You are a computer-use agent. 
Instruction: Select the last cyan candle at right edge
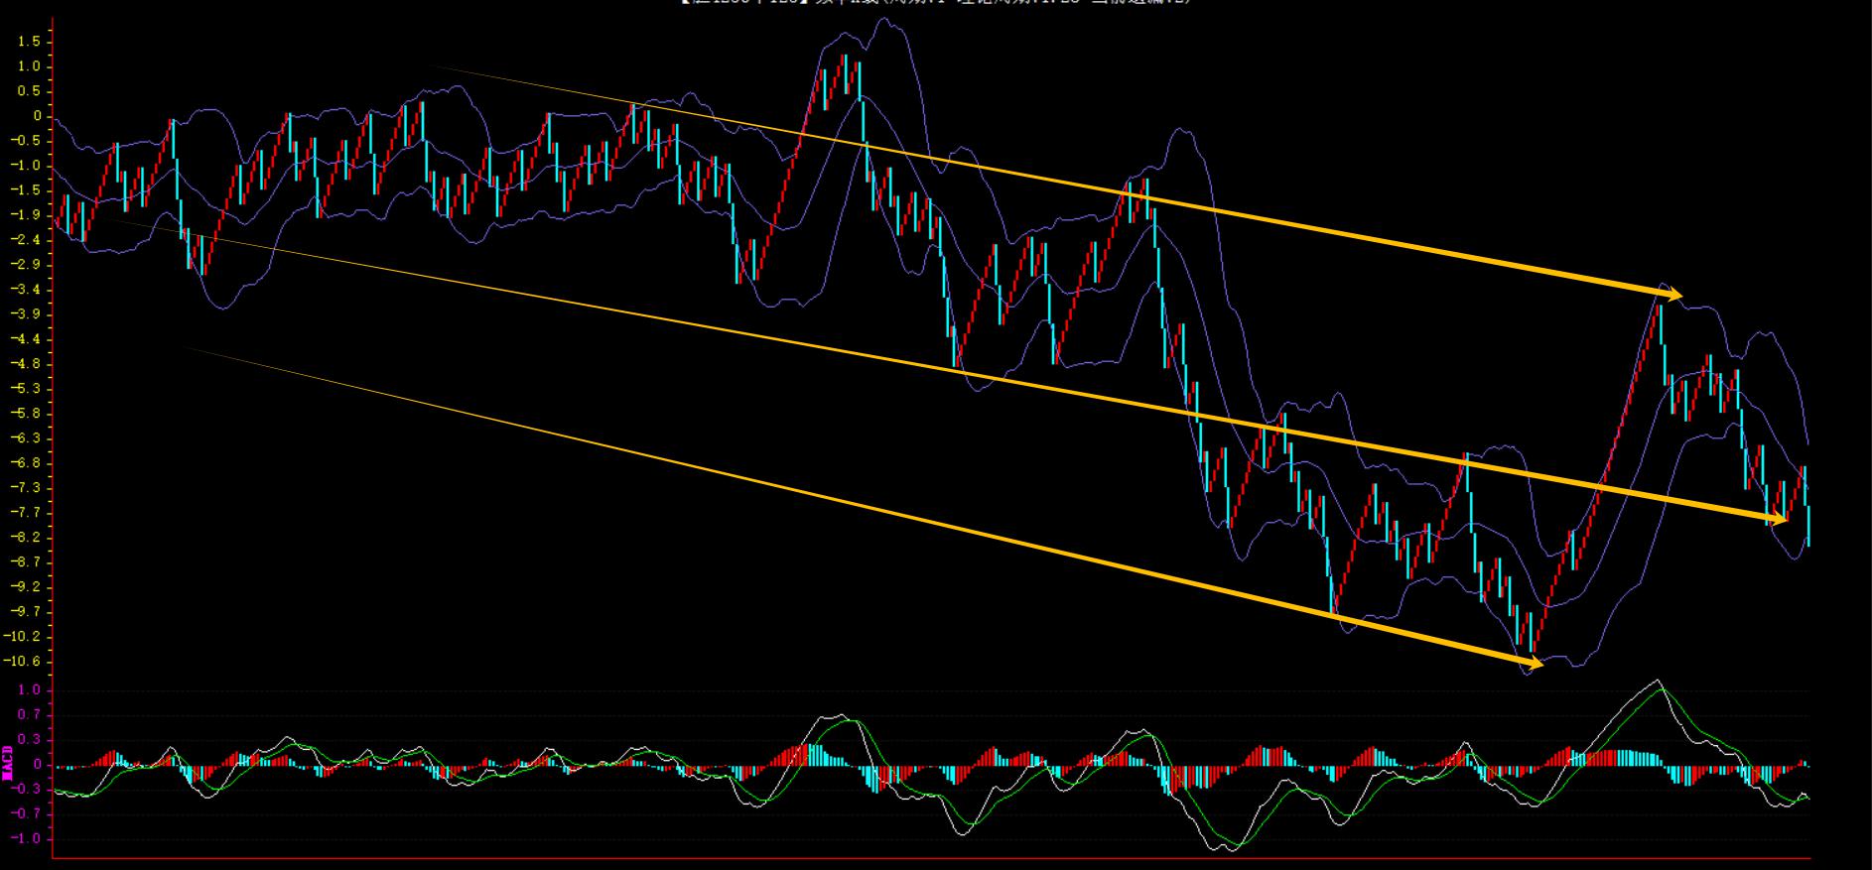[x=1808, y=526]
